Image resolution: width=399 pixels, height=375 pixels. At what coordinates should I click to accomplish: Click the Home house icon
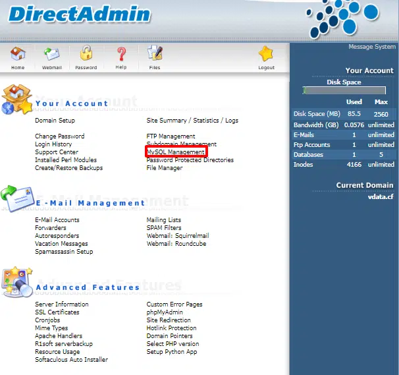[18, 53]
